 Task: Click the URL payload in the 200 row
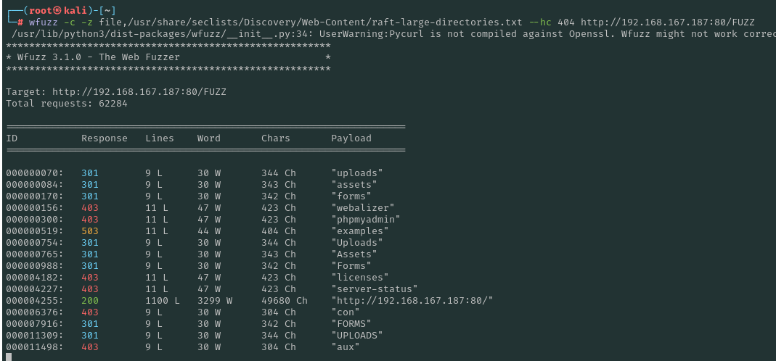tap(412, 300)
